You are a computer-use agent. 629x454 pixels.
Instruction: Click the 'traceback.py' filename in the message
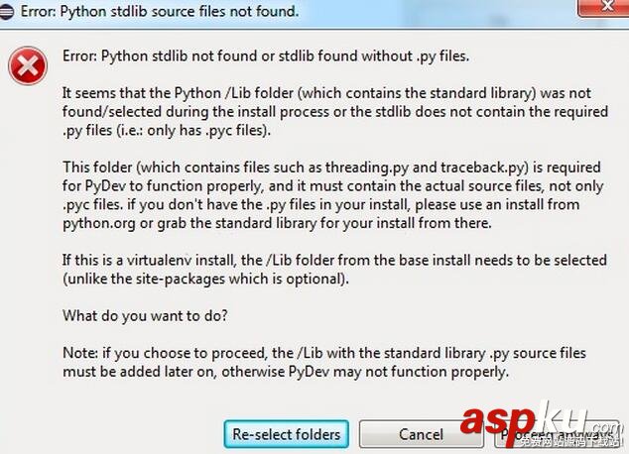tap(465, 168)
